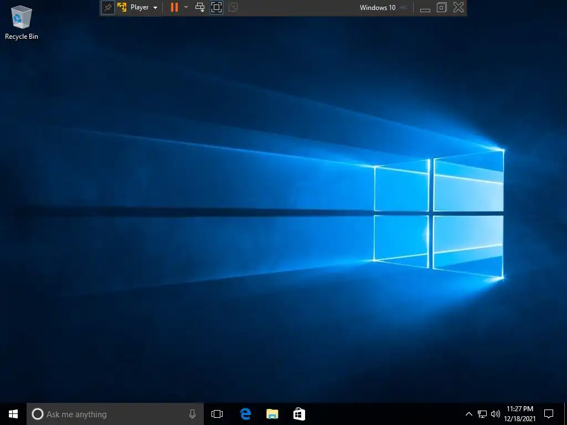This screenshot has height=425, width=567.
Task: Unpin the VMware Player toolbar
Action: (x=108, y=7)
